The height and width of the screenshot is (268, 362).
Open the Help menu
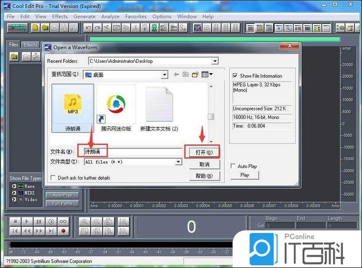[208, 16]
